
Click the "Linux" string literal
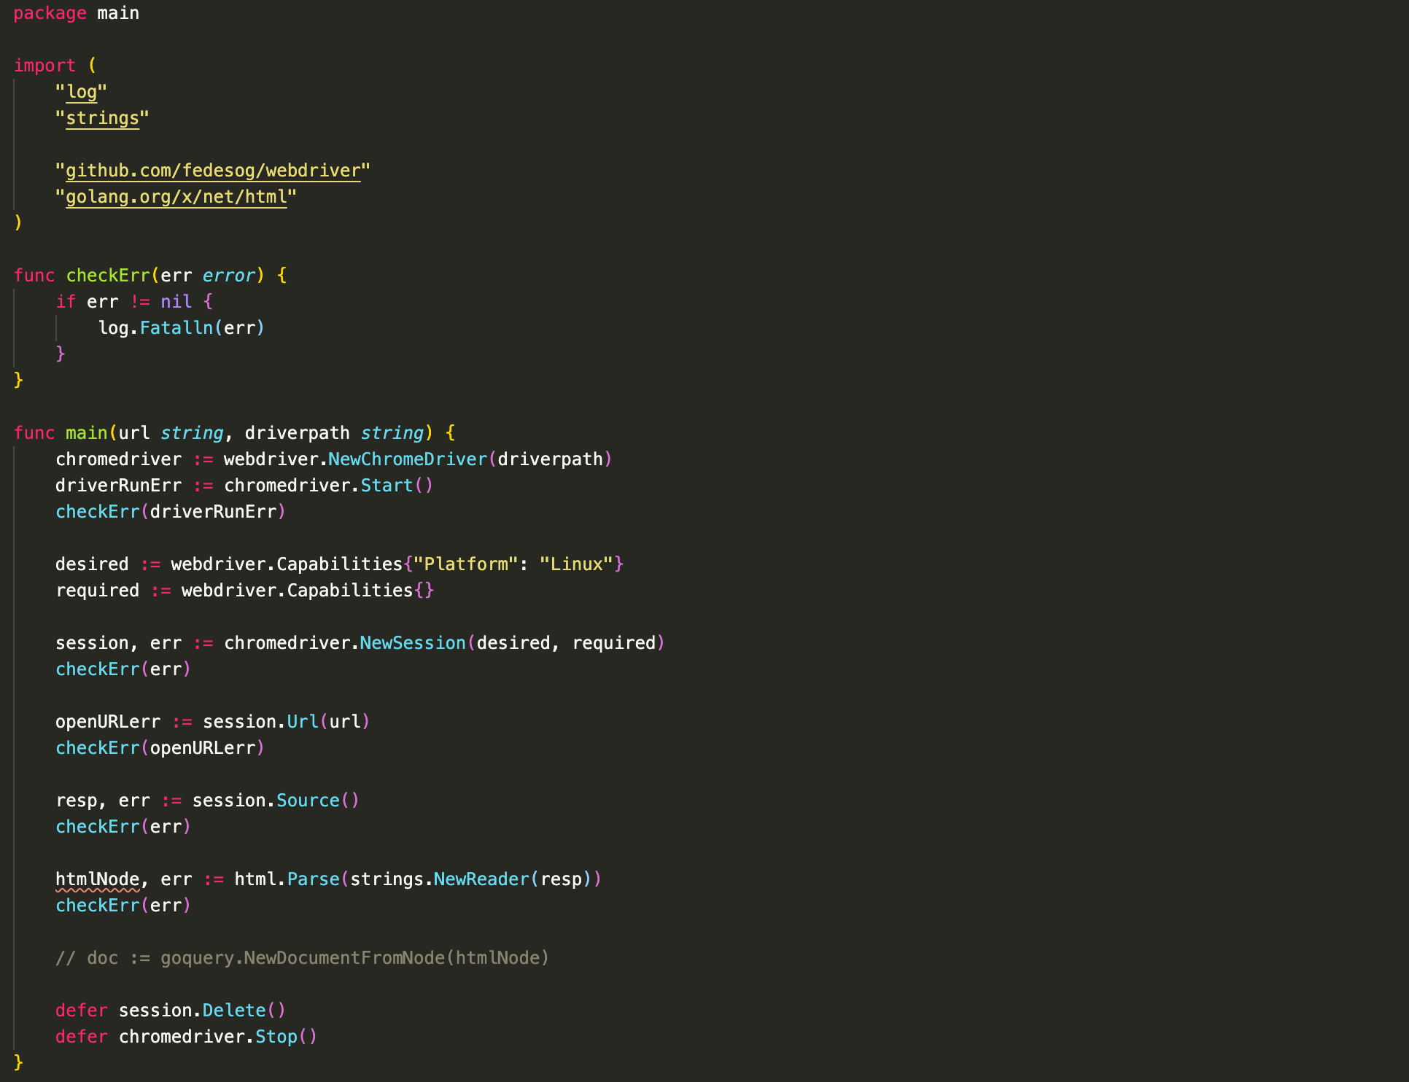(576, 564)
